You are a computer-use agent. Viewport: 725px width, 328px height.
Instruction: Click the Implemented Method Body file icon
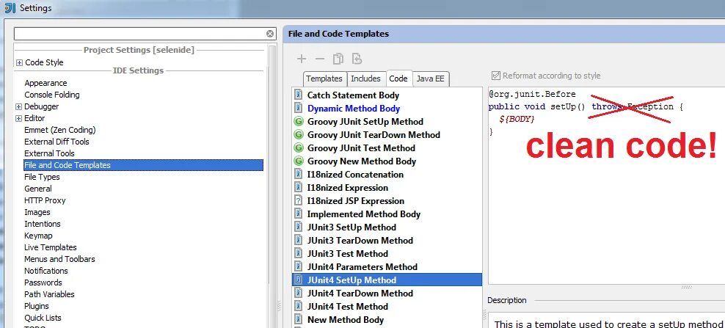[298, 214]
